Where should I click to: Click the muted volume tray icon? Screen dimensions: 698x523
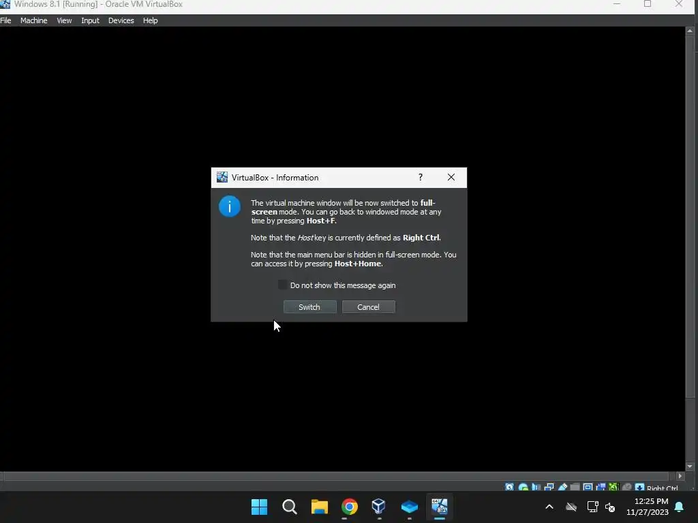[x=610, y=507]
